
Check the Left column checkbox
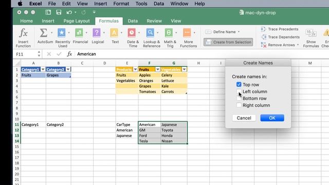point(239,91)
